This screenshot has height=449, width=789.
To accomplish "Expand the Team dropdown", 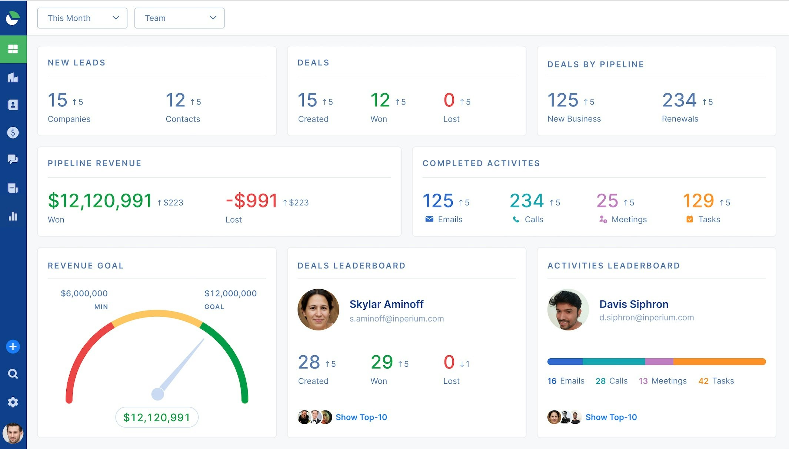I will 179,18.
